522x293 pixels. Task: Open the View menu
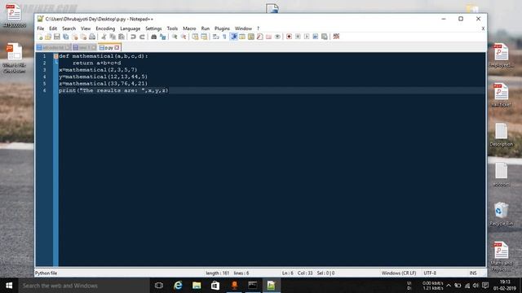point(86,28)
